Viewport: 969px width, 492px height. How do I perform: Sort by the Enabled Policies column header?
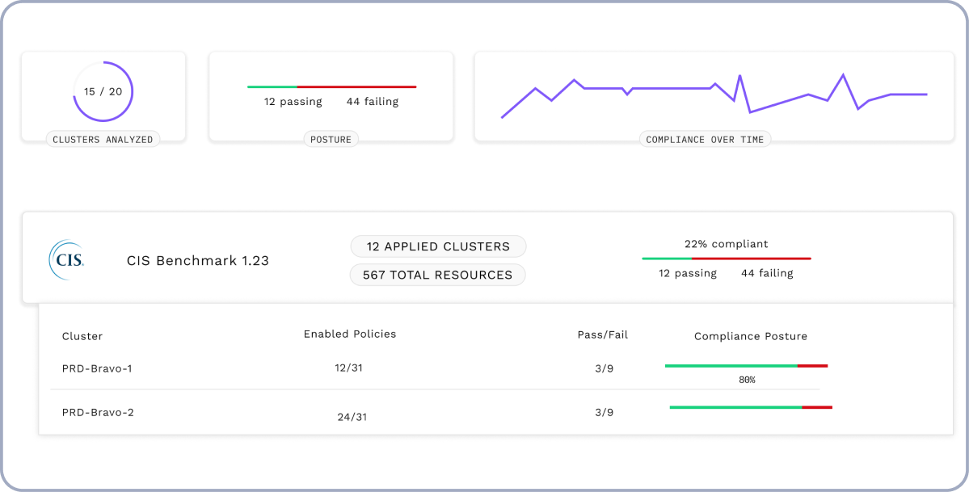(x=350, y=334)
